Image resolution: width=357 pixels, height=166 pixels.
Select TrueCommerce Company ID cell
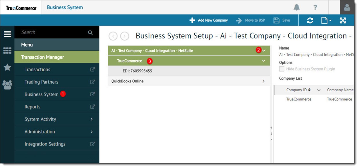tap(299, 99)
